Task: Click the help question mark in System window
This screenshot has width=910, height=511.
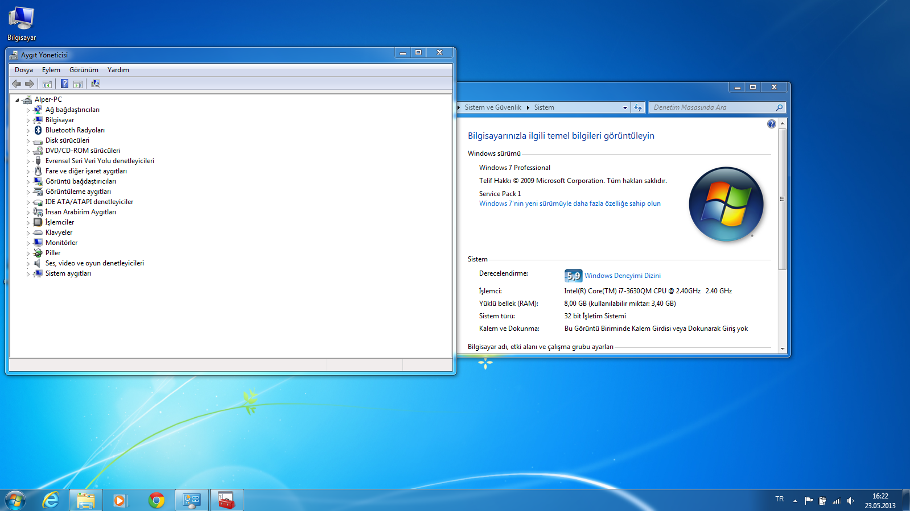Action: [x=771, y=124]
